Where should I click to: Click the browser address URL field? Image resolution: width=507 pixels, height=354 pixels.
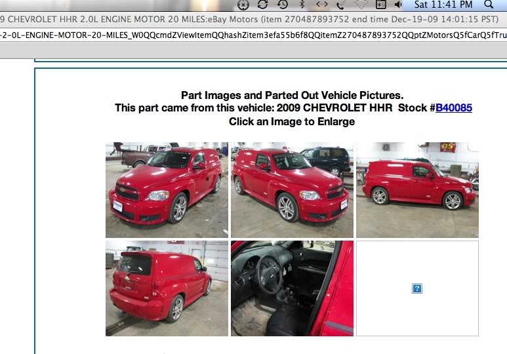point(253,35)
